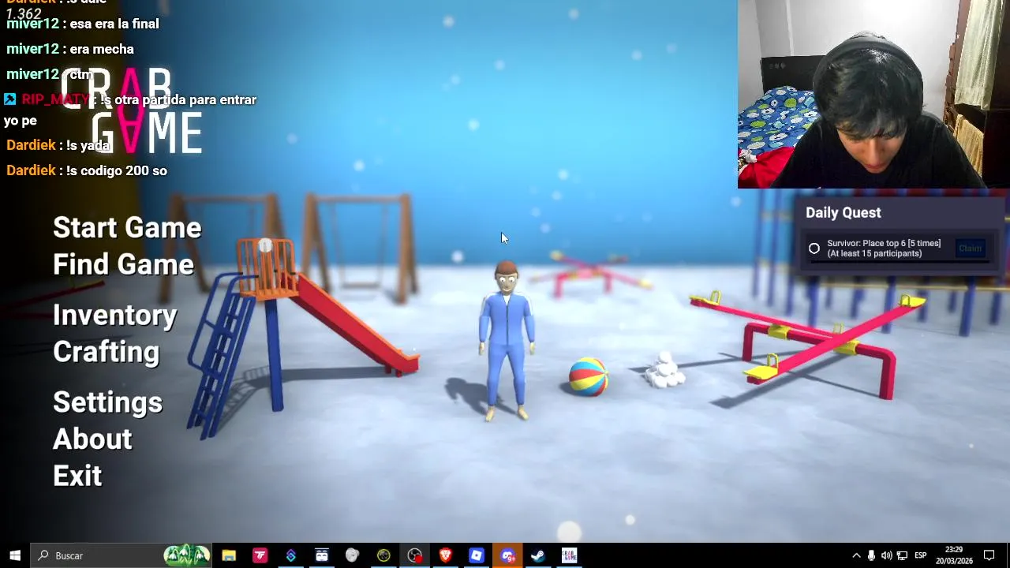Open the yellow-ring circular taskbar icon
Image resolution: width=1010 pixels, height=568 pixels.
tap(383, 555)
